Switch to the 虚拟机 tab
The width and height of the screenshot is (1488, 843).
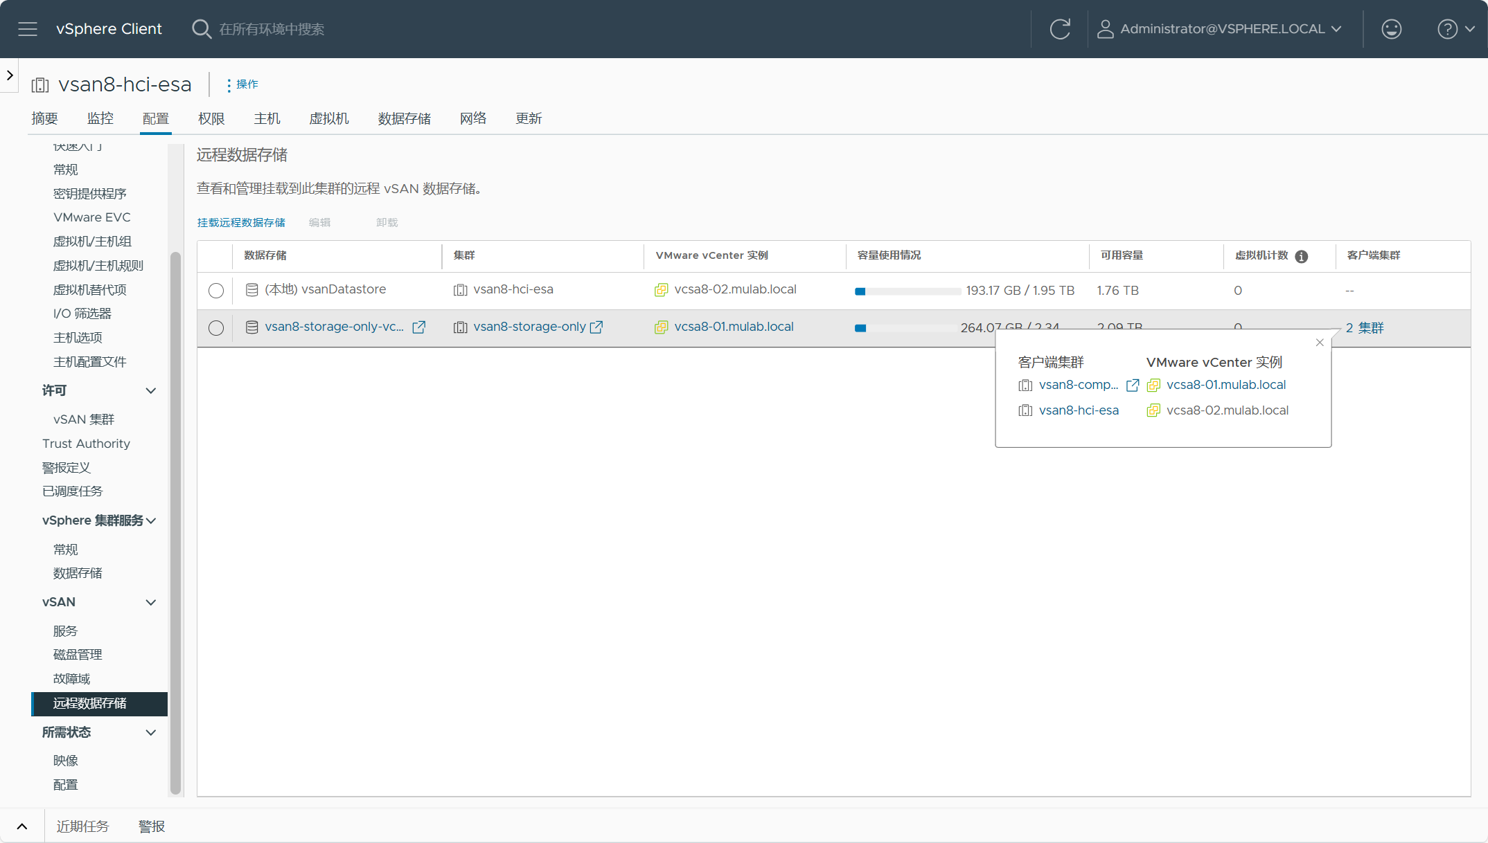pyautogui.click(x=329, y=118)
